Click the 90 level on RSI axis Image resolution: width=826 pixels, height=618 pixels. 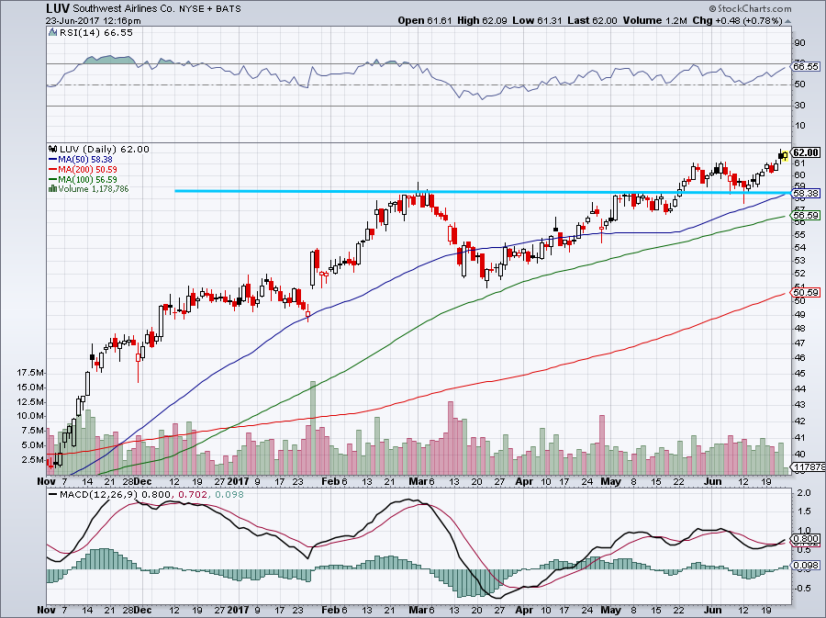(799, 42)
